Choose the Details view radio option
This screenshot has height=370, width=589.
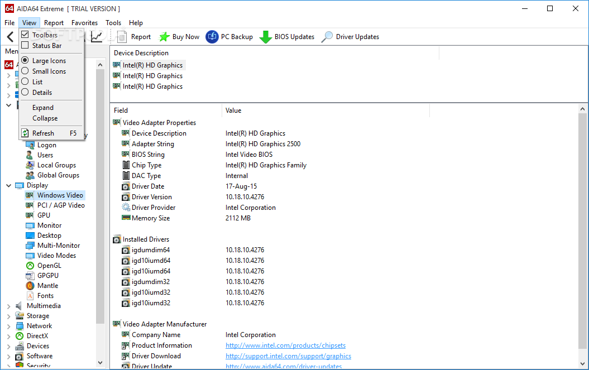point(25,92)
